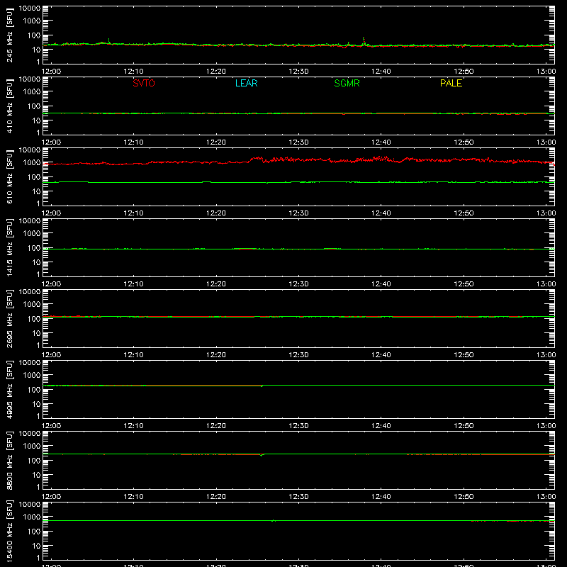Select the 15400 MHz [SFU] axis title

[x=9, y=531]
